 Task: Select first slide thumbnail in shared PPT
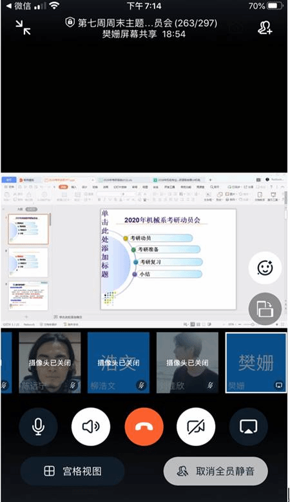[28, 229]
